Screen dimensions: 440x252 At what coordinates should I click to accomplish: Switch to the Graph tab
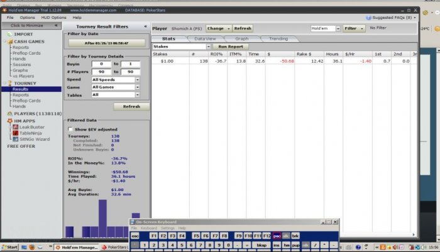point(241,39)
